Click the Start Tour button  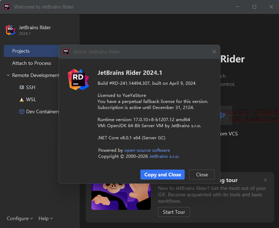click(x=174, y=212)
